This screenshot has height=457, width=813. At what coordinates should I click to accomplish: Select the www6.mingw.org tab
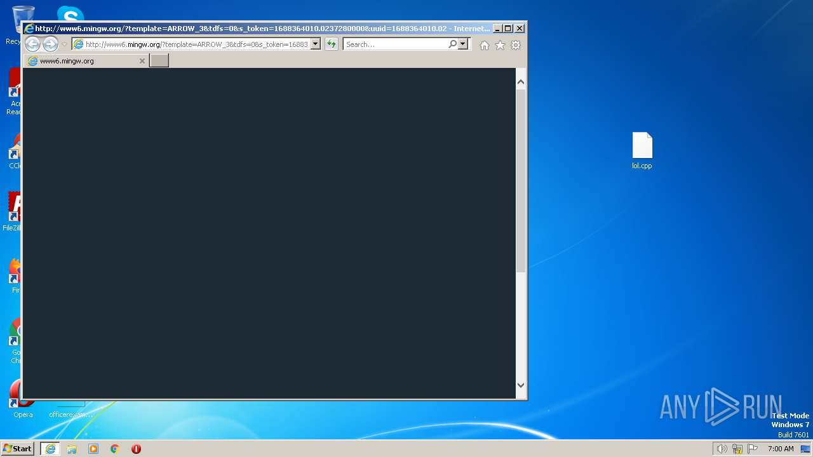point(86,61)
